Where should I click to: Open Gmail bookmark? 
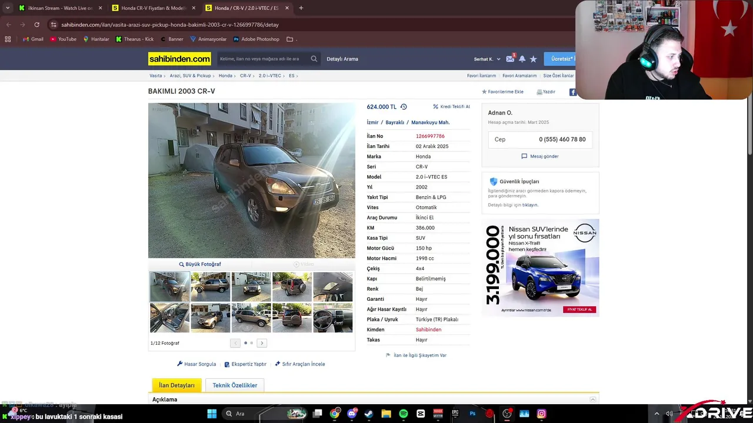point(33,39)
